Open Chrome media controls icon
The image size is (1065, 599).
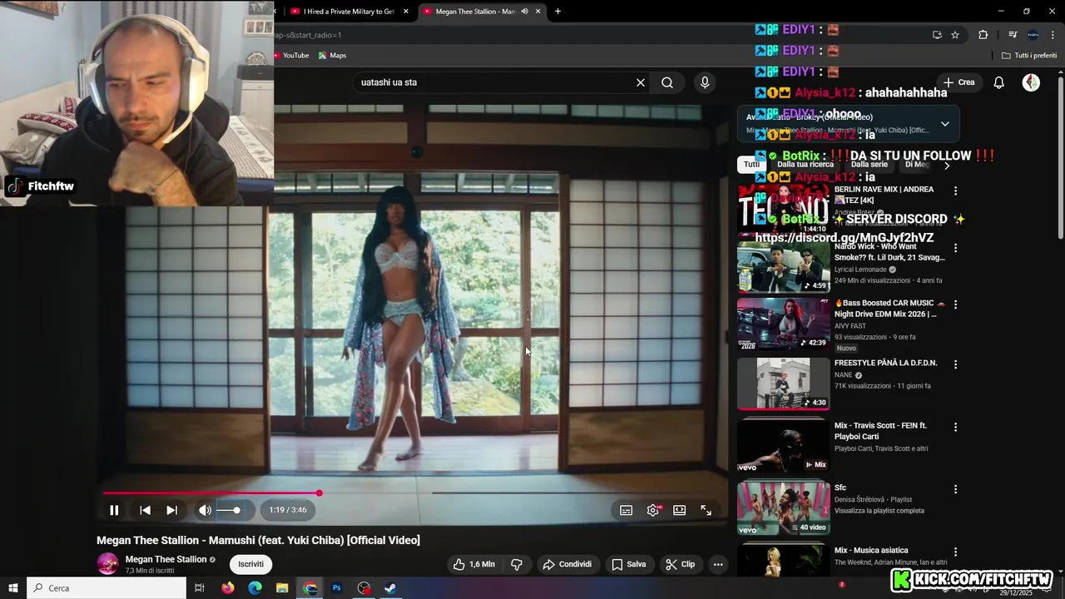point(1013,35)
